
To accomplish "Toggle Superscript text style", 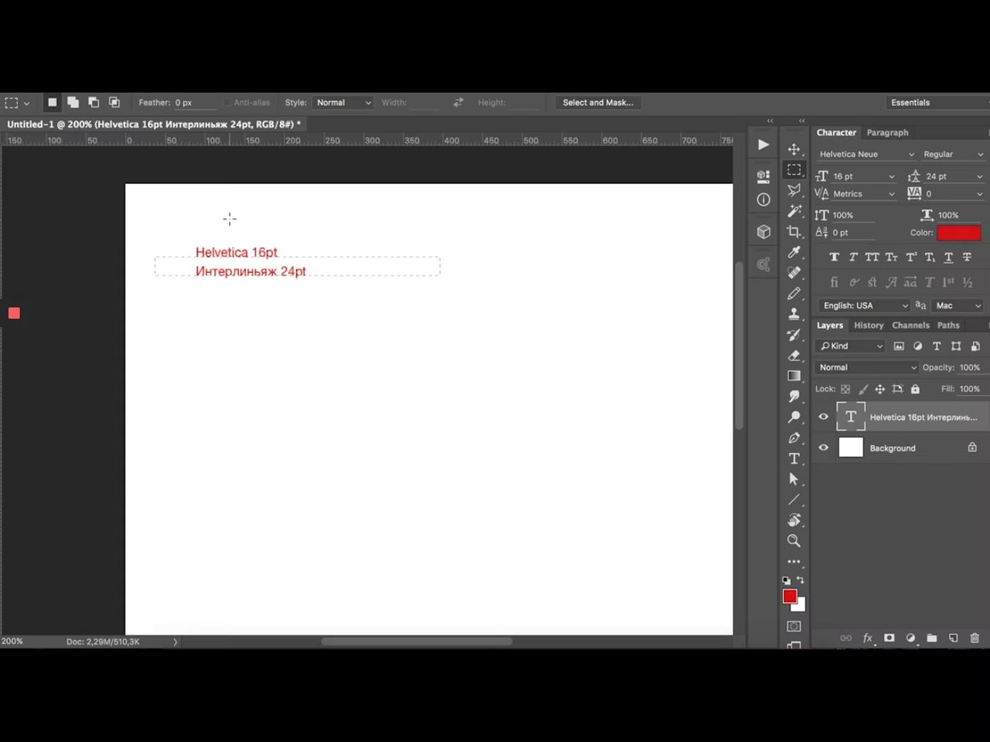I will [x=910, y=257].
